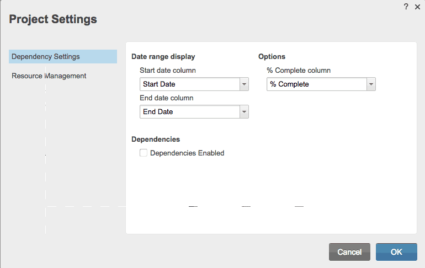This screenshot has height=268, width=425.
Task: Click the % Complete column label
Action: click(x=299, y=71)
